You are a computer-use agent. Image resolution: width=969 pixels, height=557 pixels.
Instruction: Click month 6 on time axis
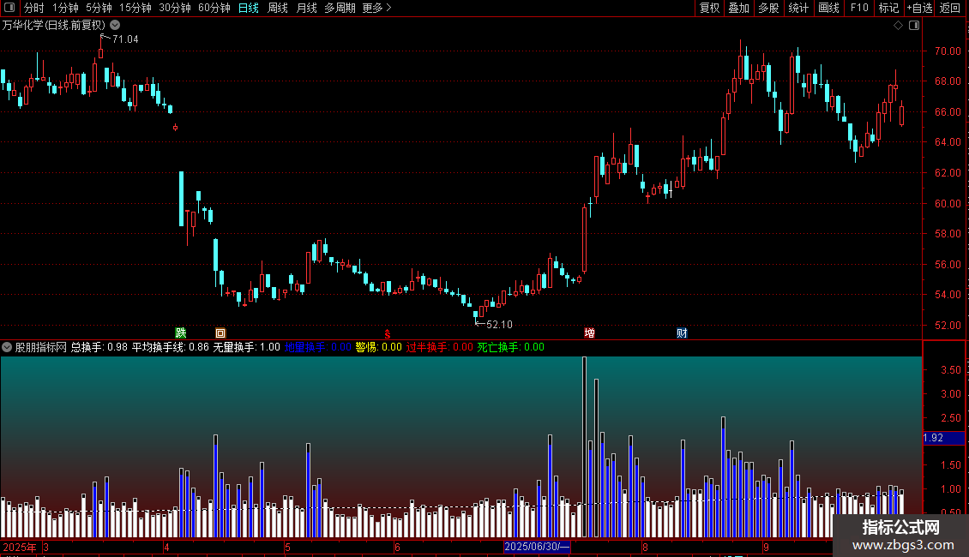(x=397, y=547)
